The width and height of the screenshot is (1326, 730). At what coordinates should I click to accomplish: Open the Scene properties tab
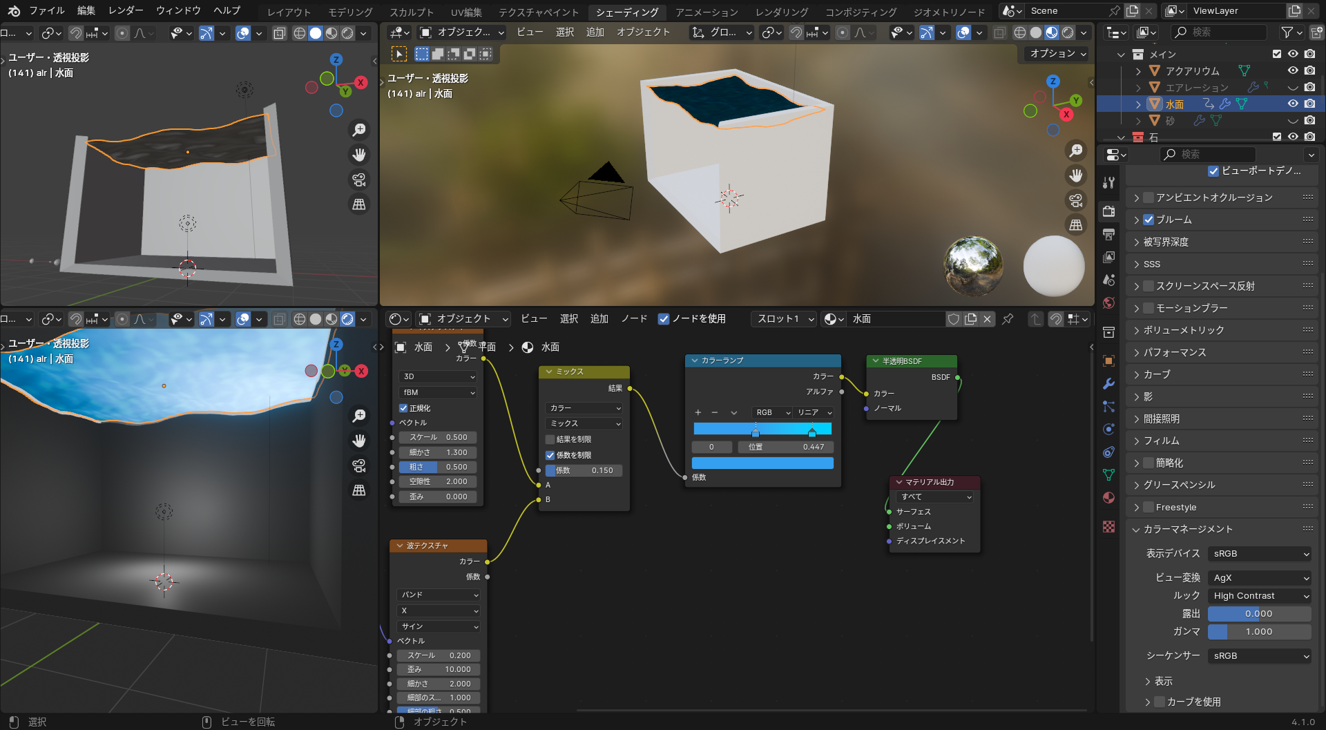click(x=1108, y=280)
